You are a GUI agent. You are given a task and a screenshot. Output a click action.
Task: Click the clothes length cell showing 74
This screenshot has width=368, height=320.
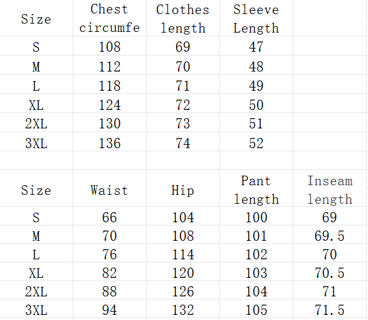[183, 142]
